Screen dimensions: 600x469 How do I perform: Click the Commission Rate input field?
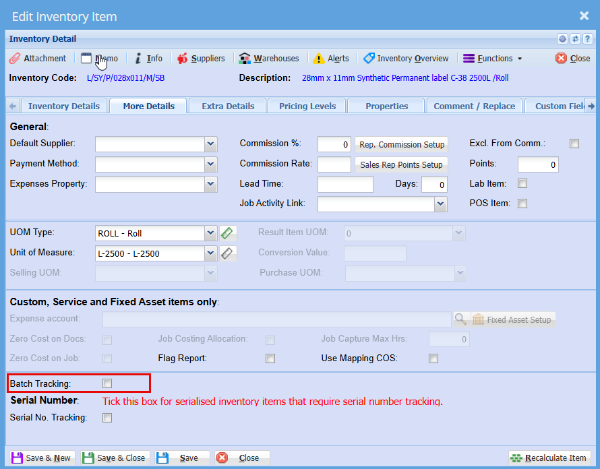[334, 164]
